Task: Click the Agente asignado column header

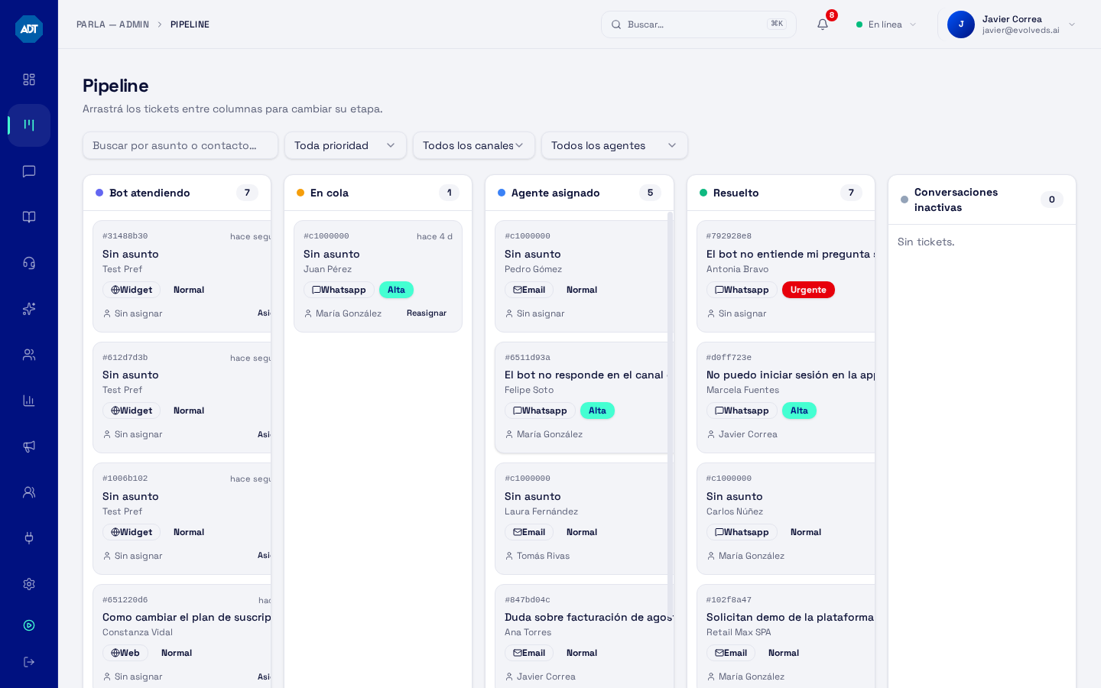Action: [580, 193]
